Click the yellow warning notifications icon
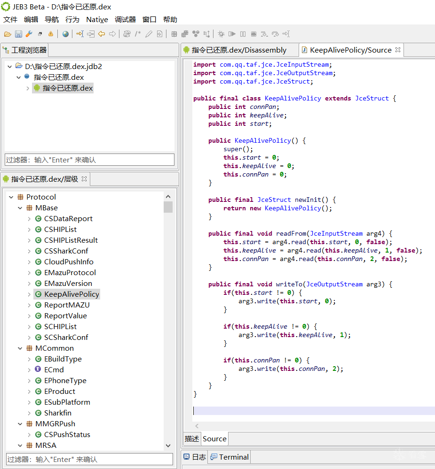435x469 pixels. (51, 34)
